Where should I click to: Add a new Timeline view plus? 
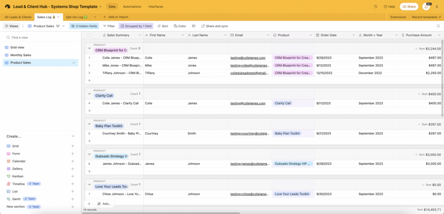click(x=73, y=184)
